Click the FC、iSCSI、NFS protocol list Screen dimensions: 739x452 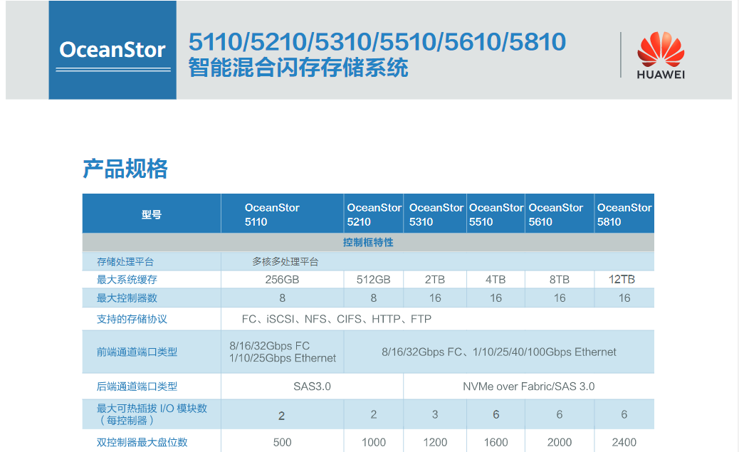tap(336, 319)
